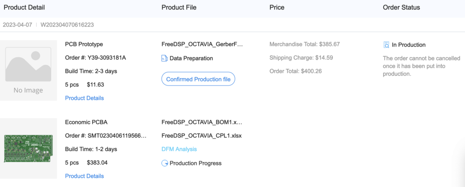465x187 pixels.
Task: Open the green PCBA board thumbnail
Action: (x=29, y=149)
